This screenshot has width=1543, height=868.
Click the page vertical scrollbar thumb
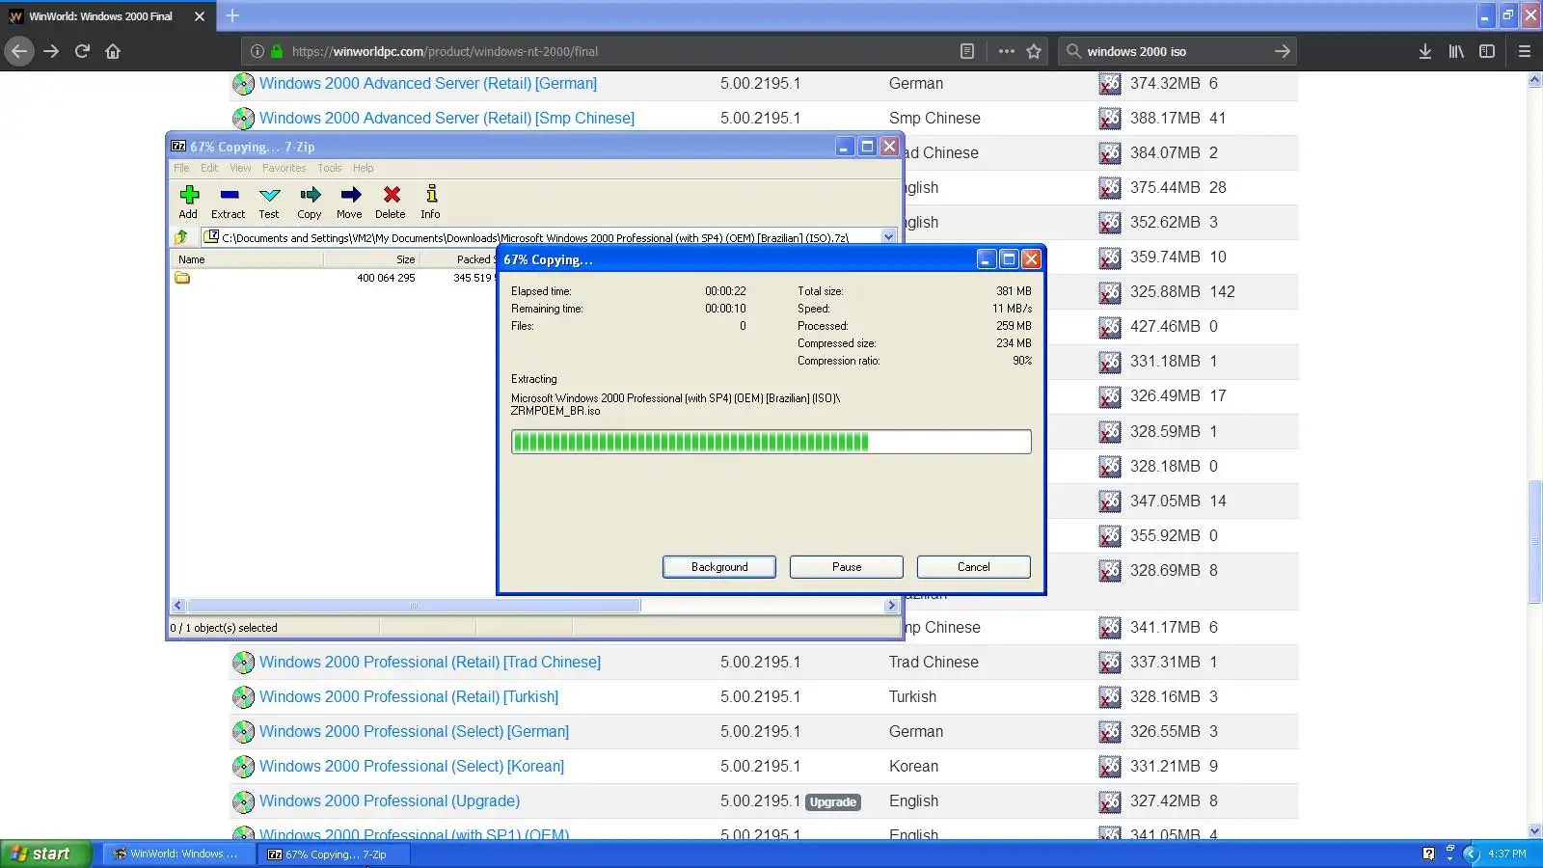point(1534,541)
